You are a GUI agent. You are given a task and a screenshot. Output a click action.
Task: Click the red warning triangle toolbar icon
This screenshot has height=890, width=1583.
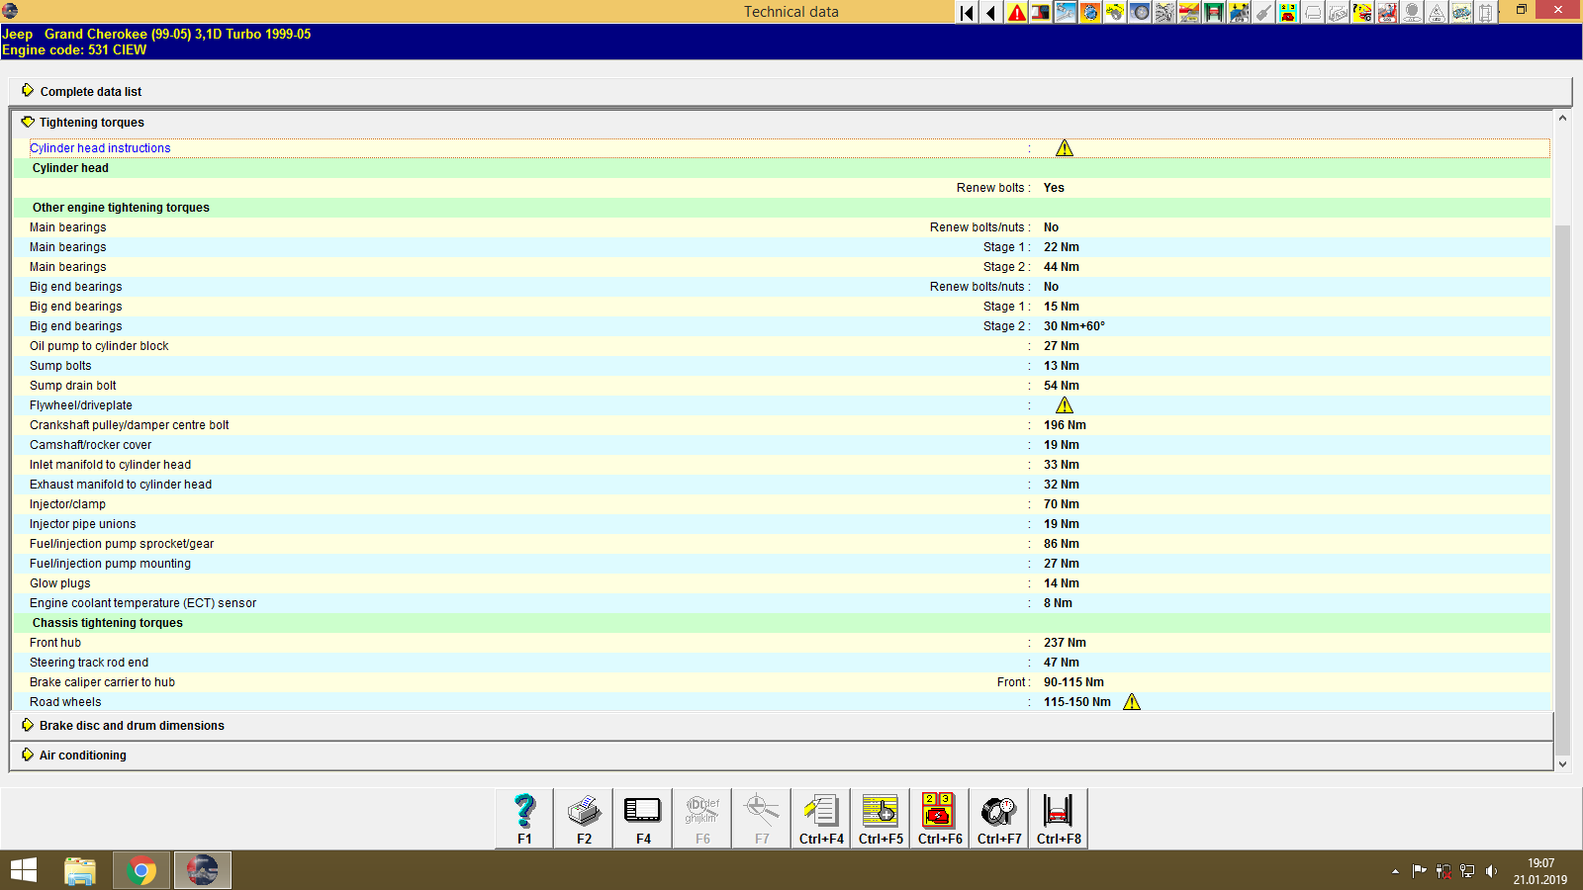coord(1015,13)
